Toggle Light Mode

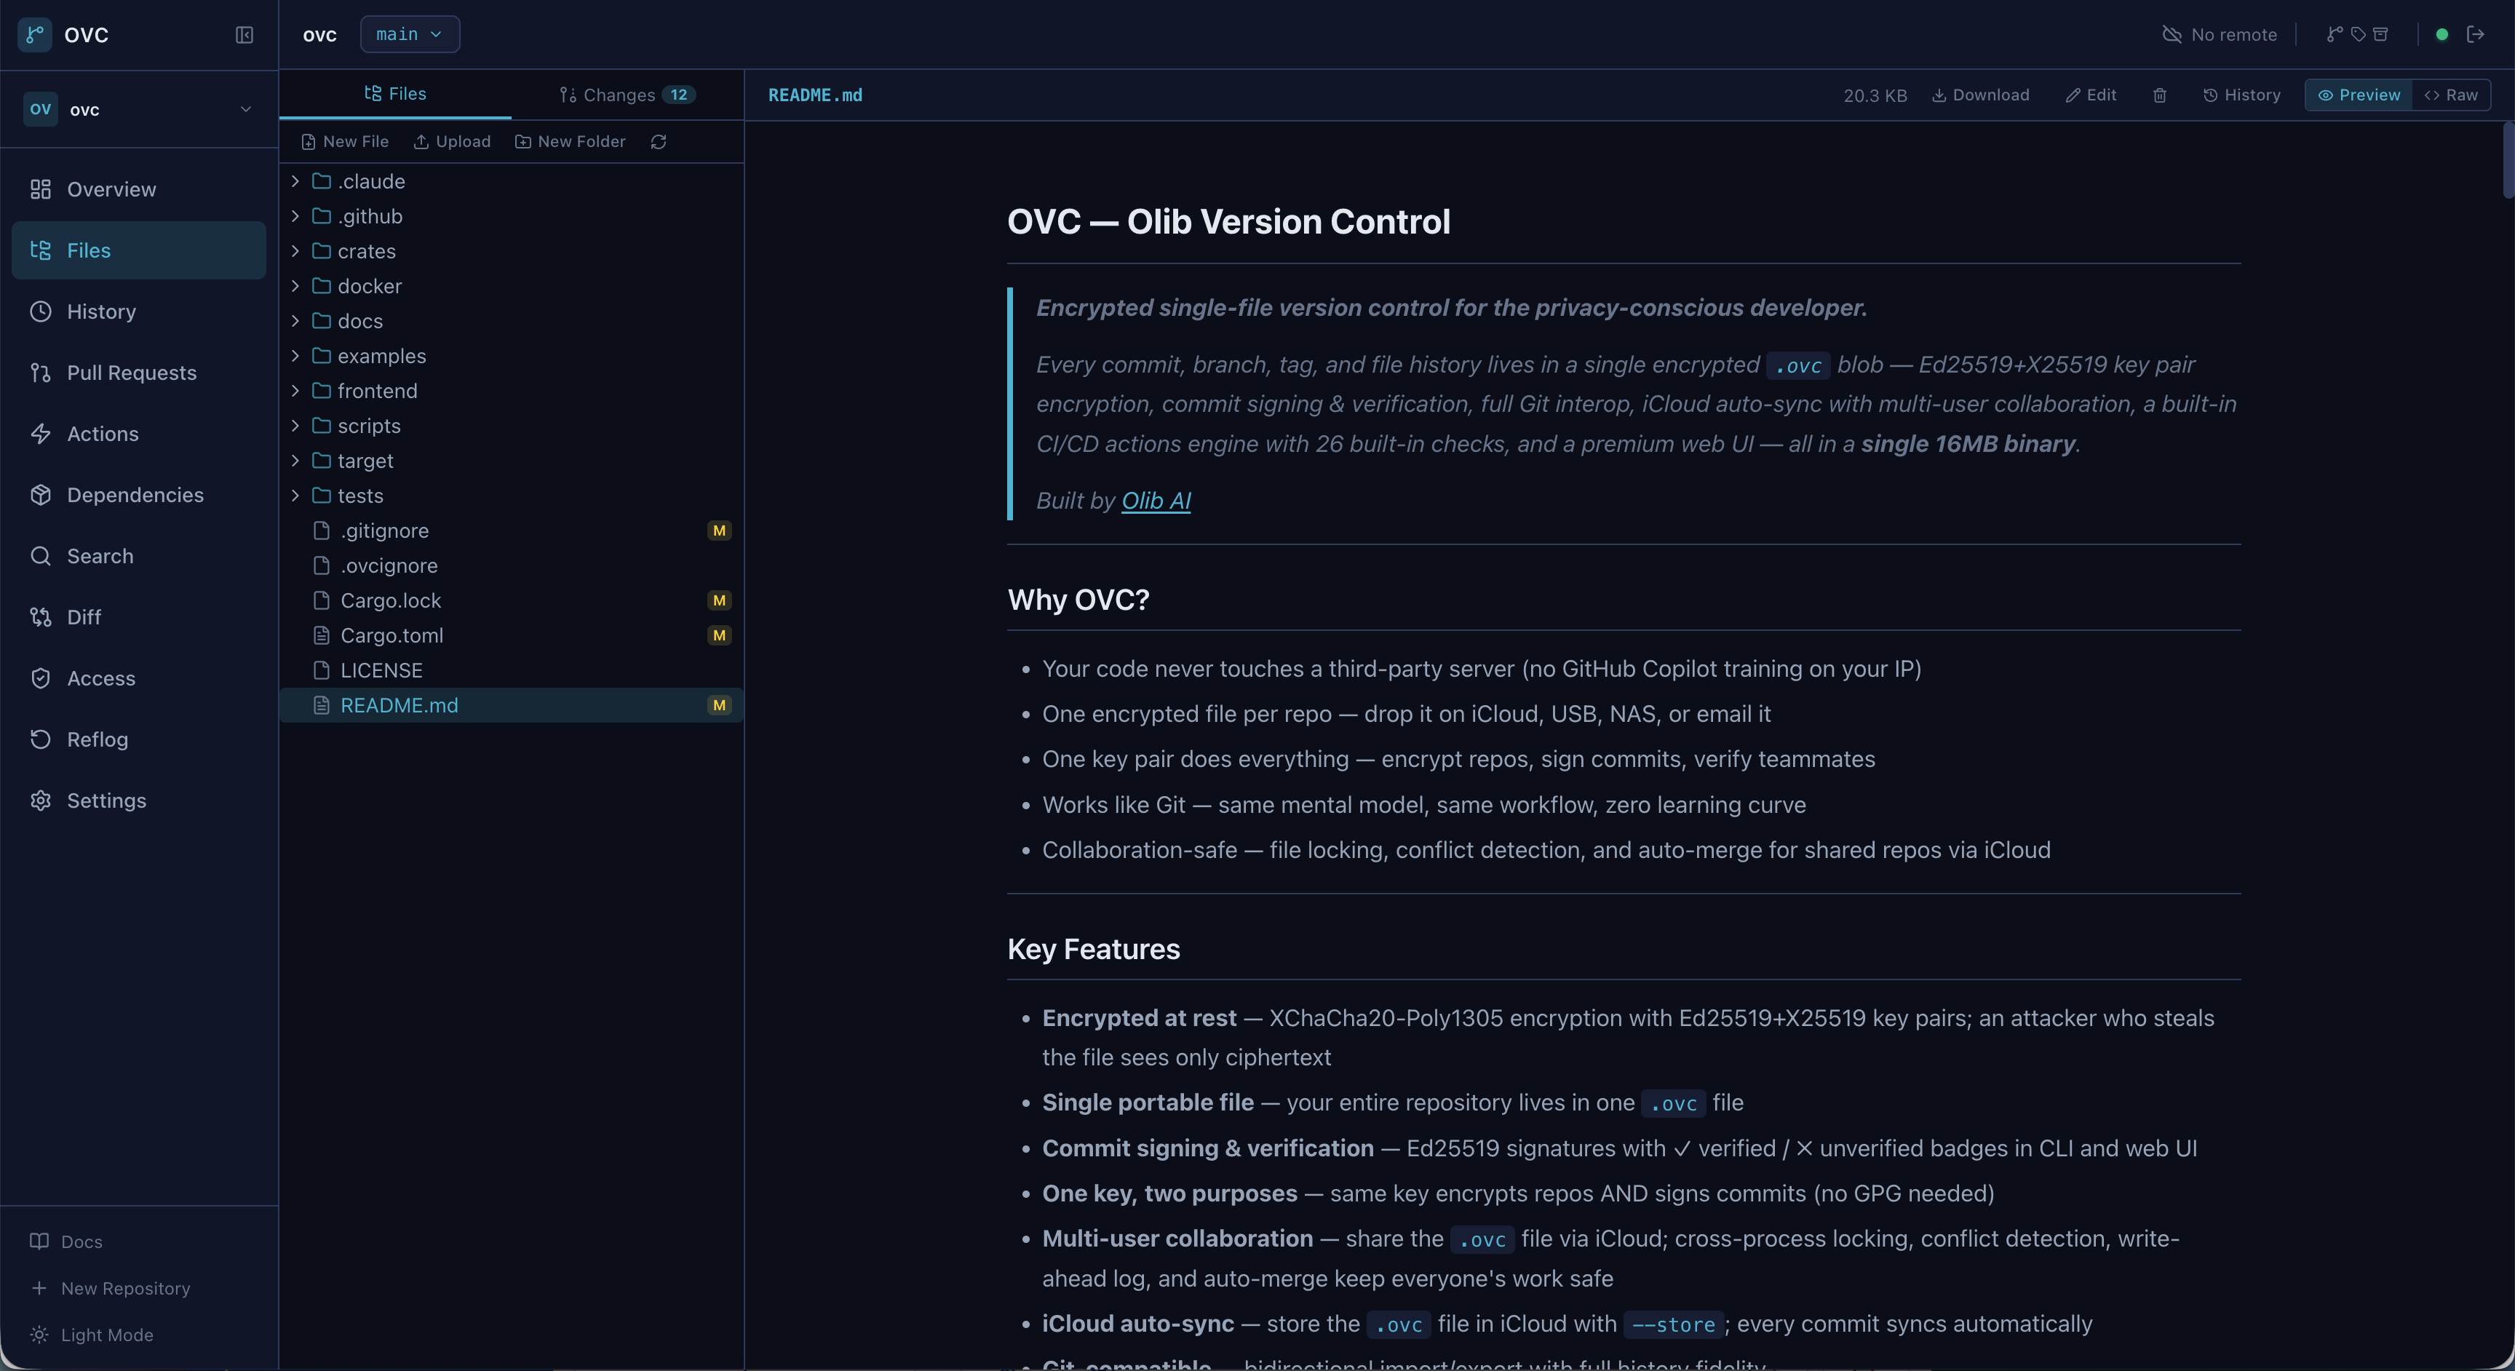106,1335
